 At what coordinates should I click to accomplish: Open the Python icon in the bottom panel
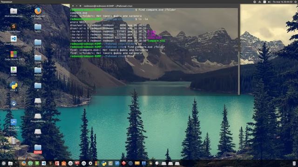[104, 163]
